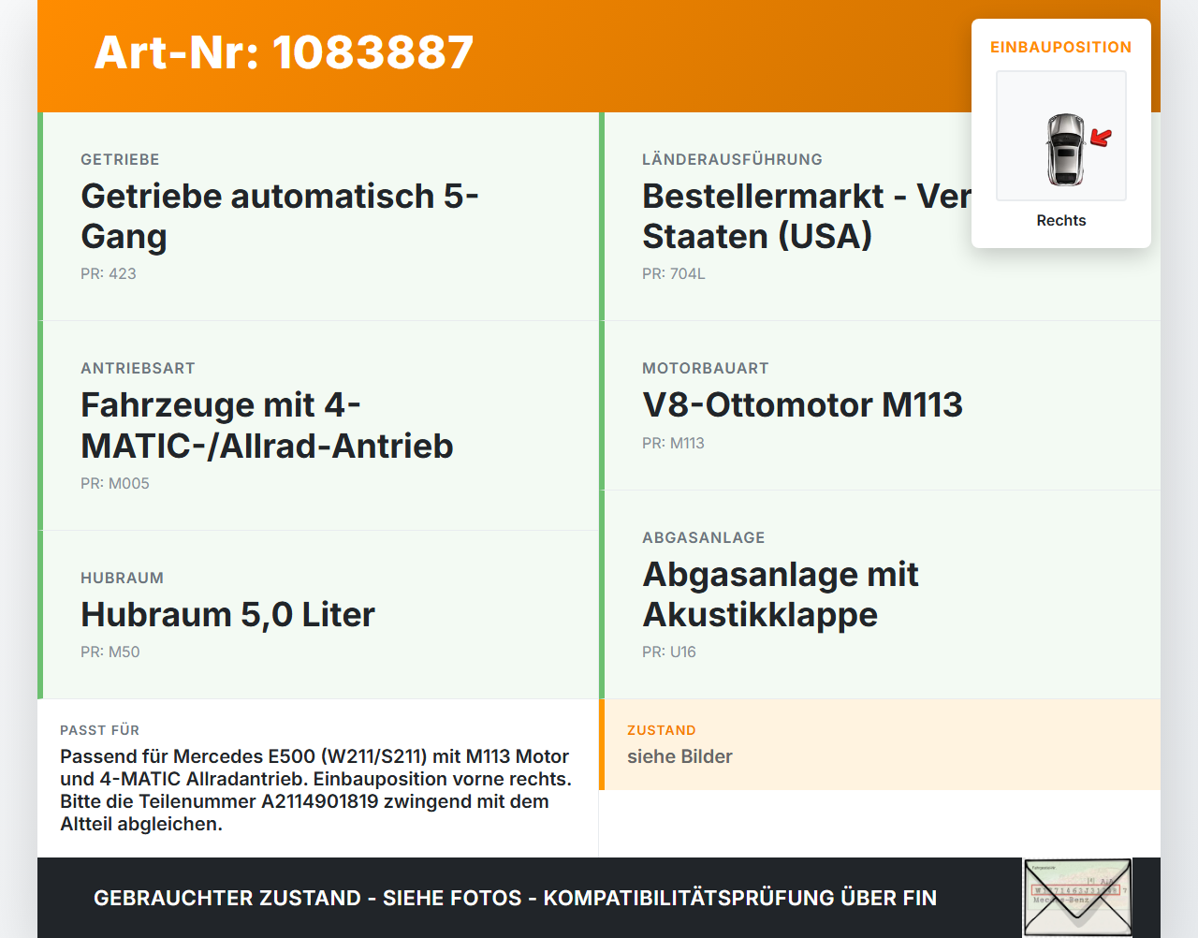Image resolution: width=1198 pixels, height=938 pixels.
Task: Click the MOTORBAUART label
Action: click(706, 368)
